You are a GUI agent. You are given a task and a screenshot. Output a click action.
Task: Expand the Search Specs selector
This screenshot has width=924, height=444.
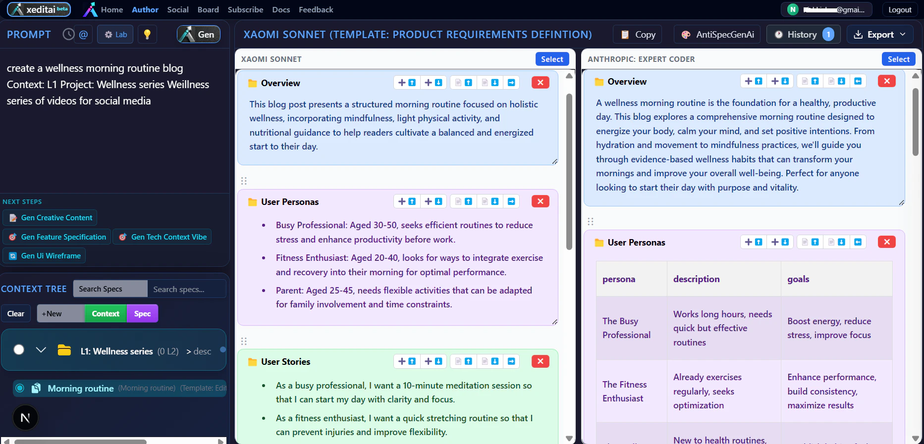[110, 289]
